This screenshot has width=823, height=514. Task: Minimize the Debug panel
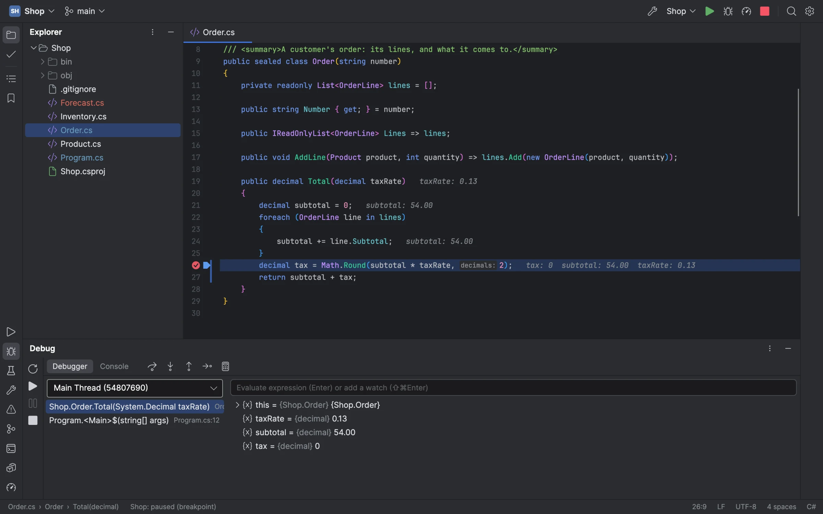(788, 348)
